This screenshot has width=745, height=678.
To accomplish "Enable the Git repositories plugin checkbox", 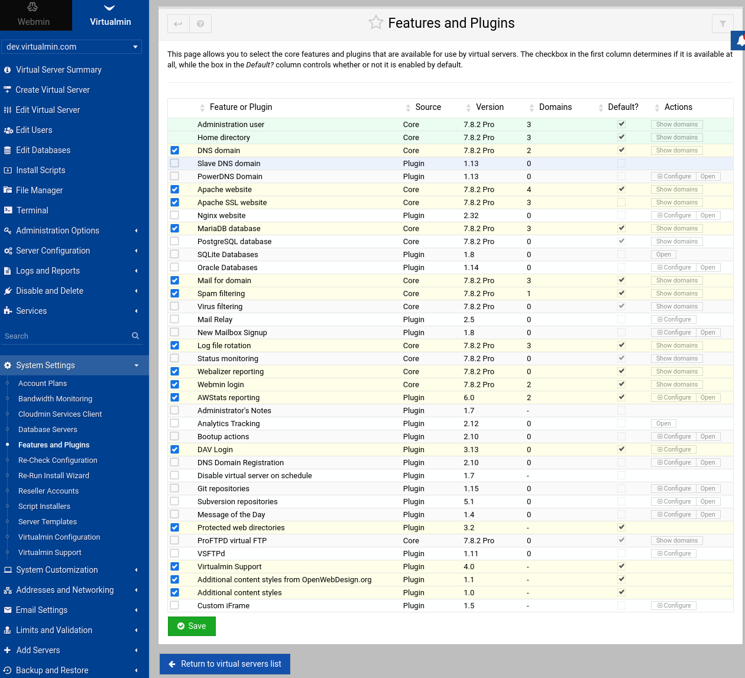I will [x=174, y=488].
